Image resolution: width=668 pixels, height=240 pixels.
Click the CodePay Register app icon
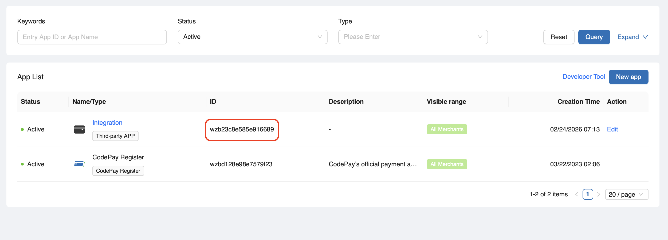pos(79,164)
